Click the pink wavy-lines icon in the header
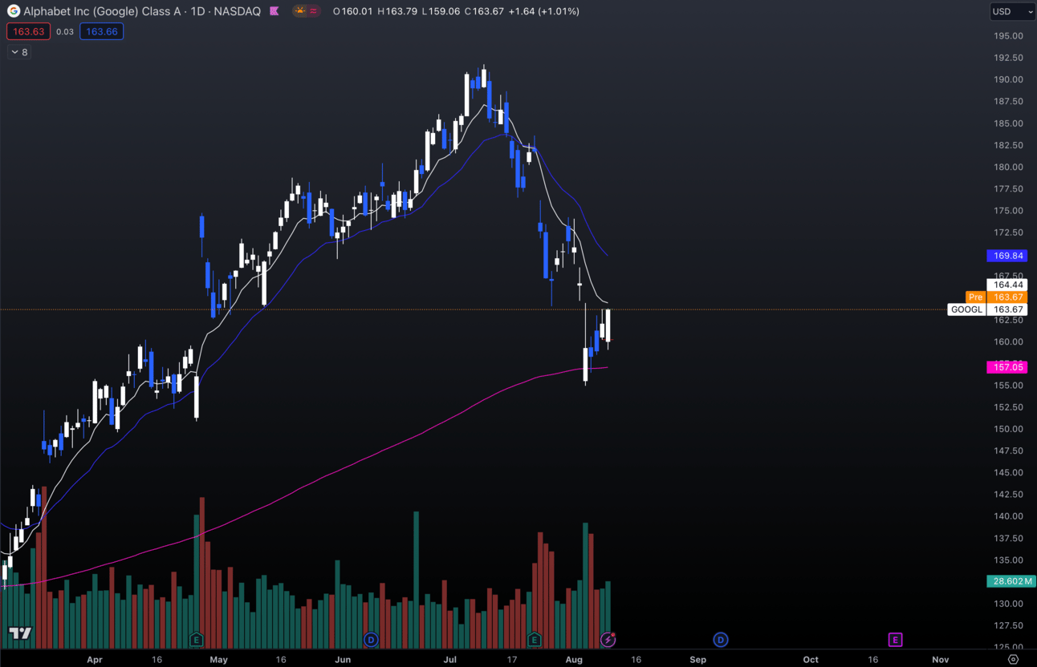The height and width of the screenshot is (667, 1037). coord(313,11)
